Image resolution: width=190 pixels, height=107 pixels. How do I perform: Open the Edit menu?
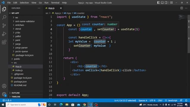(15, 3)
